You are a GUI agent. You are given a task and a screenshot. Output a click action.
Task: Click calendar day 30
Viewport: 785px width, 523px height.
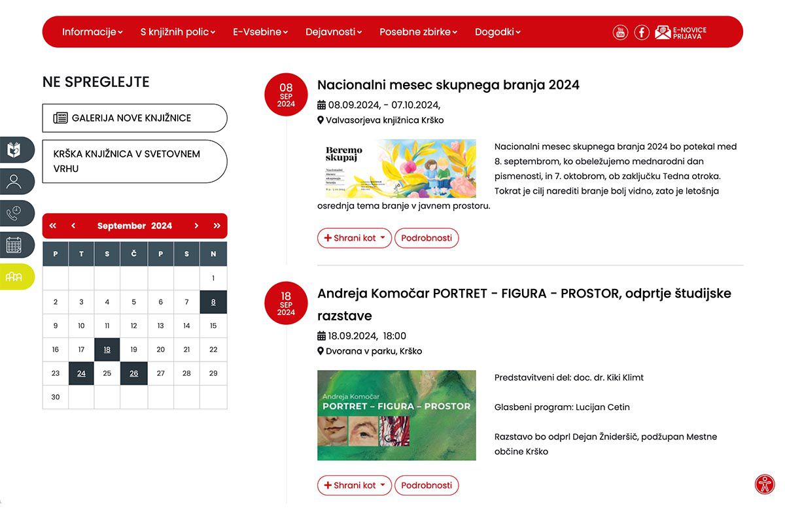point(56,397)
